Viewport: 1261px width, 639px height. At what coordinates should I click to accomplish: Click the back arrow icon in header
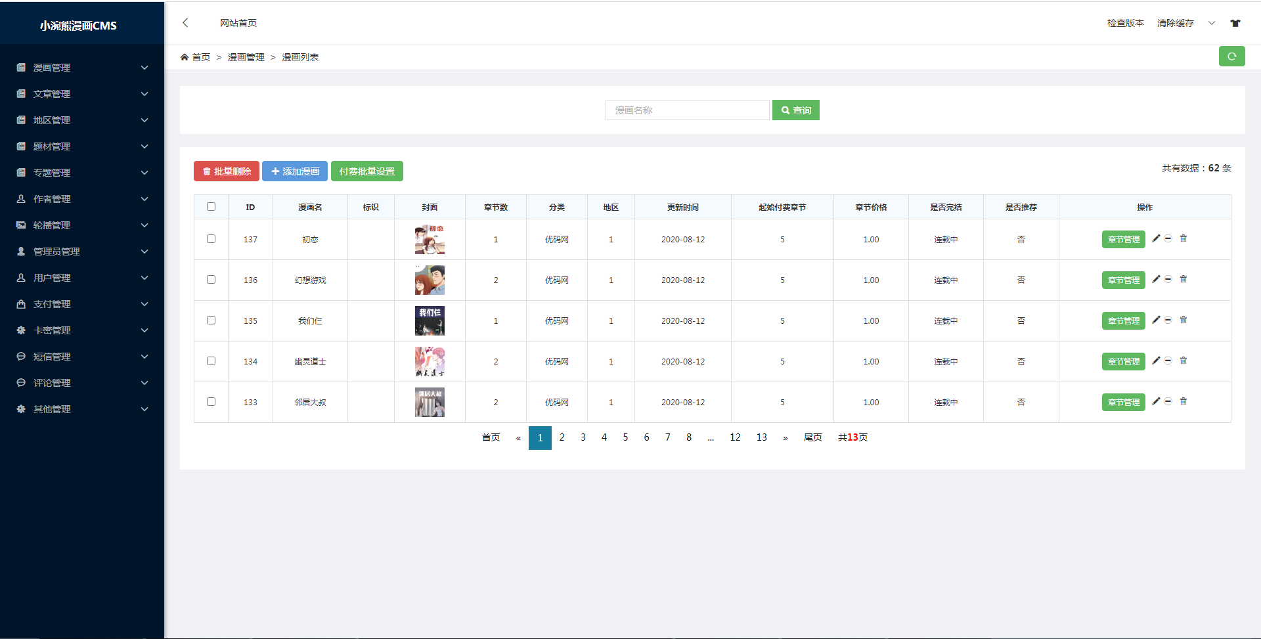[x=185, y=23]
